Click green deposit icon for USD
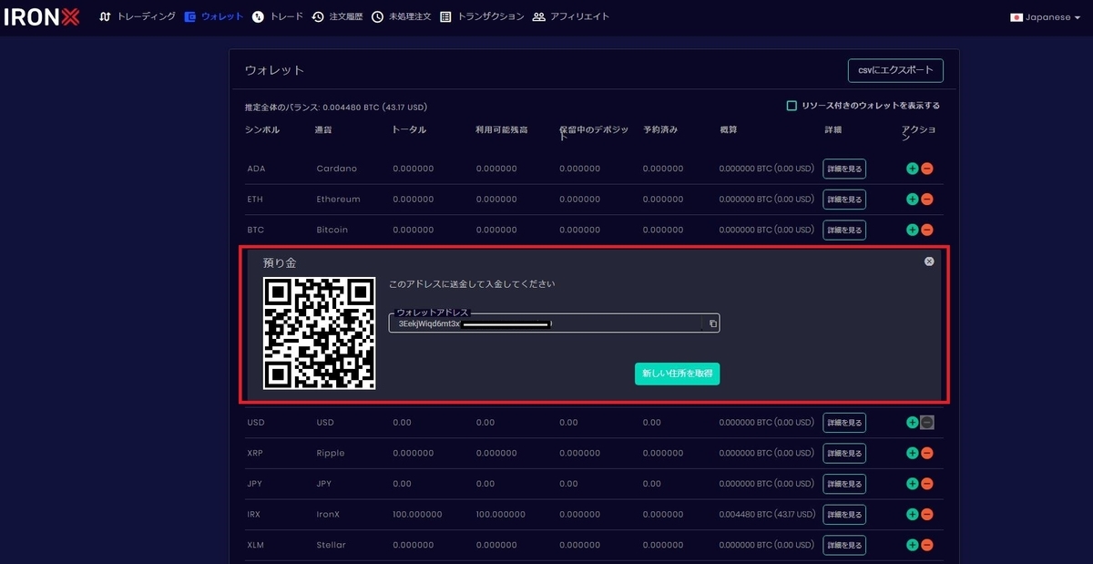1093x564 pixels. point(912,423)
